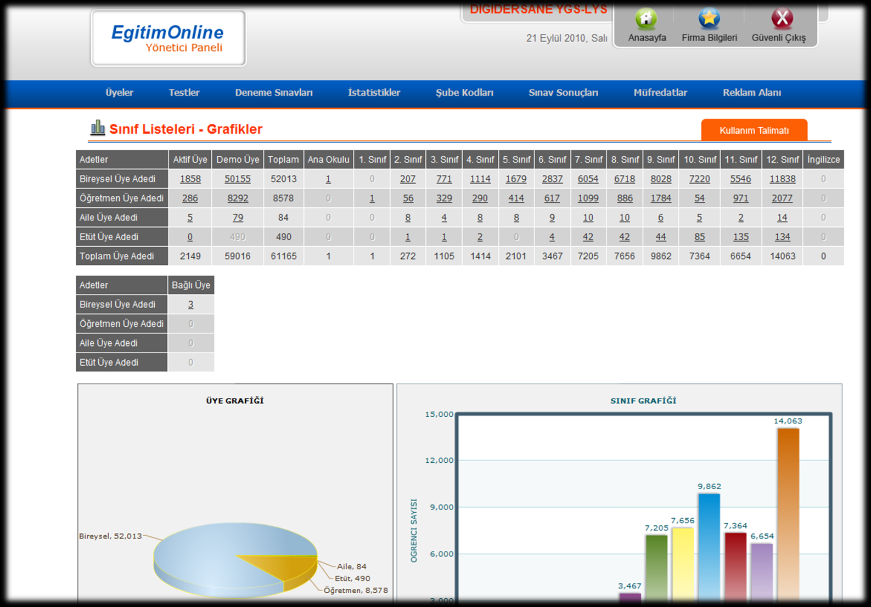Open the Müfredatlar menu
Viewport: 871px width, 607px height.
[660, 93]
